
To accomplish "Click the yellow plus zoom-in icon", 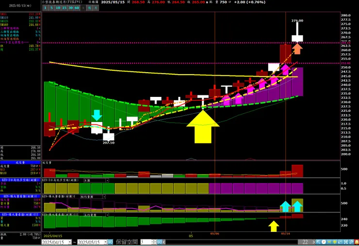I will point(335,242).
